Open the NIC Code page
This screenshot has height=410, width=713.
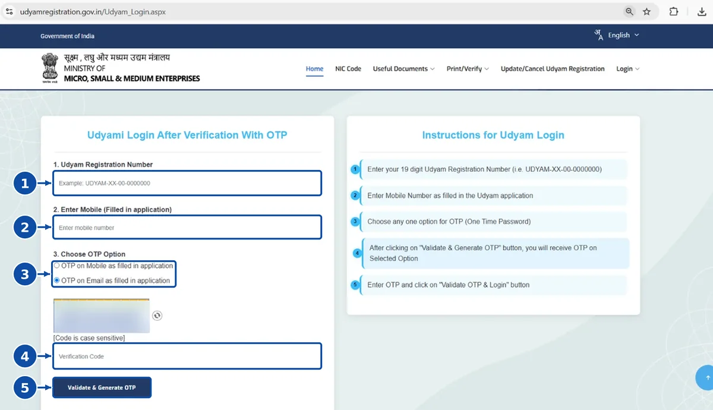pos(348,69)
